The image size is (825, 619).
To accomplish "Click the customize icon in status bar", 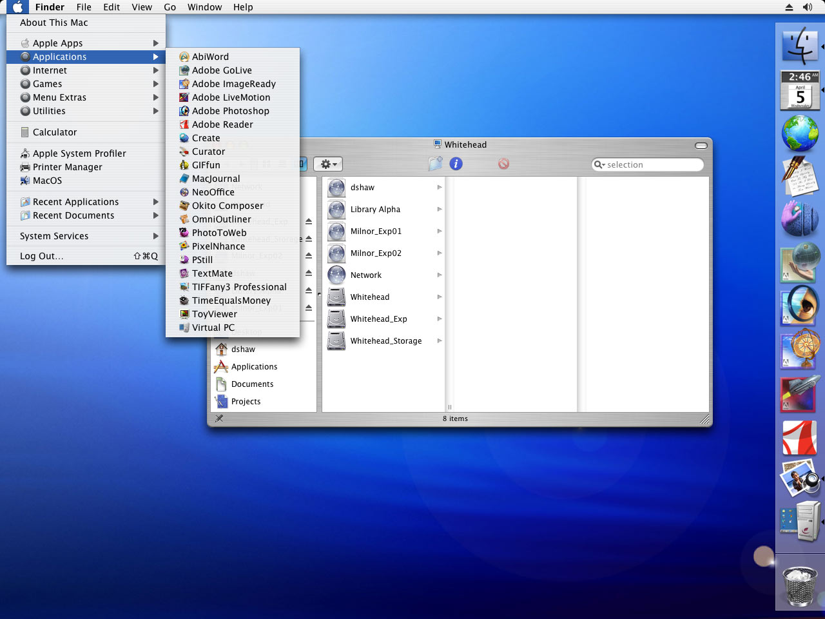I will 219,418.
